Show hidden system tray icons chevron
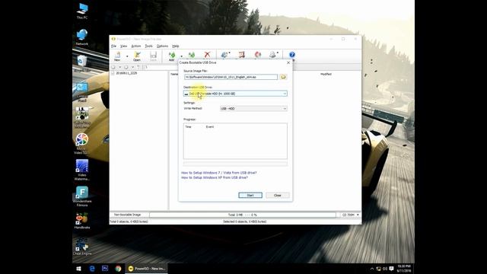This screenshot has width=487, height=274. pyautogui.click(x=372, y=269)
